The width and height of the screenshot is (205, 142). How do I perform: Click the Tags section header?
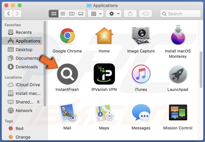(9, 121)
